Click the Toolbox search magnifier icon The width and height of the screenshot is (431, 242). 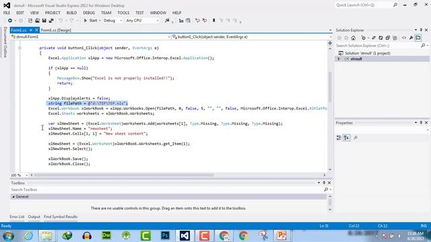(x=326, y=190)
